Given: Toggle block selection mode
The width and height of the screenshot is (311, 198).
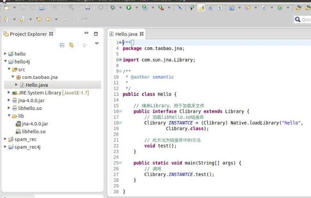Looking at the screenshot, I should pyautogui.click(x=211, y=8).
